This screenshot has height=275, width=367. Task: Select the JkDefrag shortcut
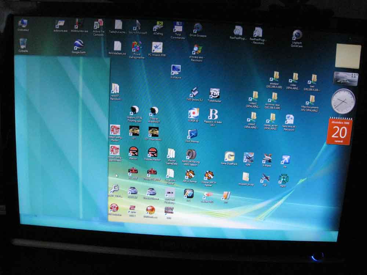tap(158, 28)
